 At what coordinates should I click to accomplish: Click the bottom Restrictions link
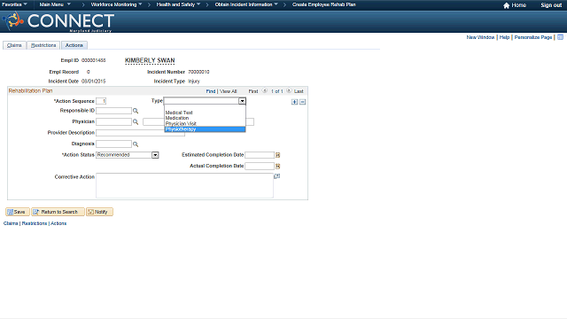[x=35, y=223]
